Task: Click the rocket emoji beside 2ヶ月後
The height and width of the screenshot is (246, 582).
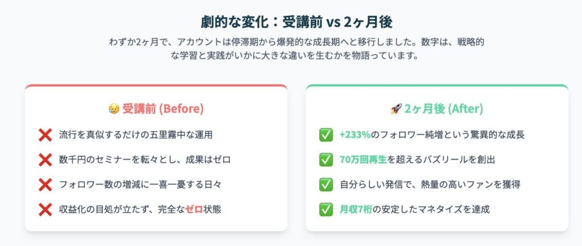Action: 396,109
